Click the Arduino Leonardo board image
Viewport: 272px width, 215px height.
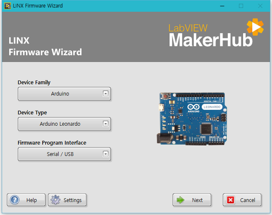(x=192, y=119)
